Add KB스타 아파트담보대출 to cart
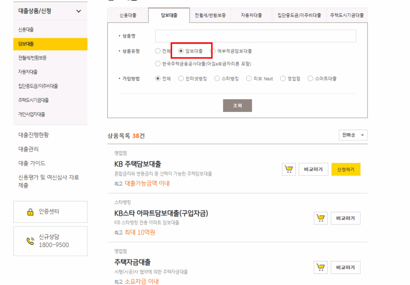Image resolution: width=410 pixels, height=285 pixels. (321, 218)
